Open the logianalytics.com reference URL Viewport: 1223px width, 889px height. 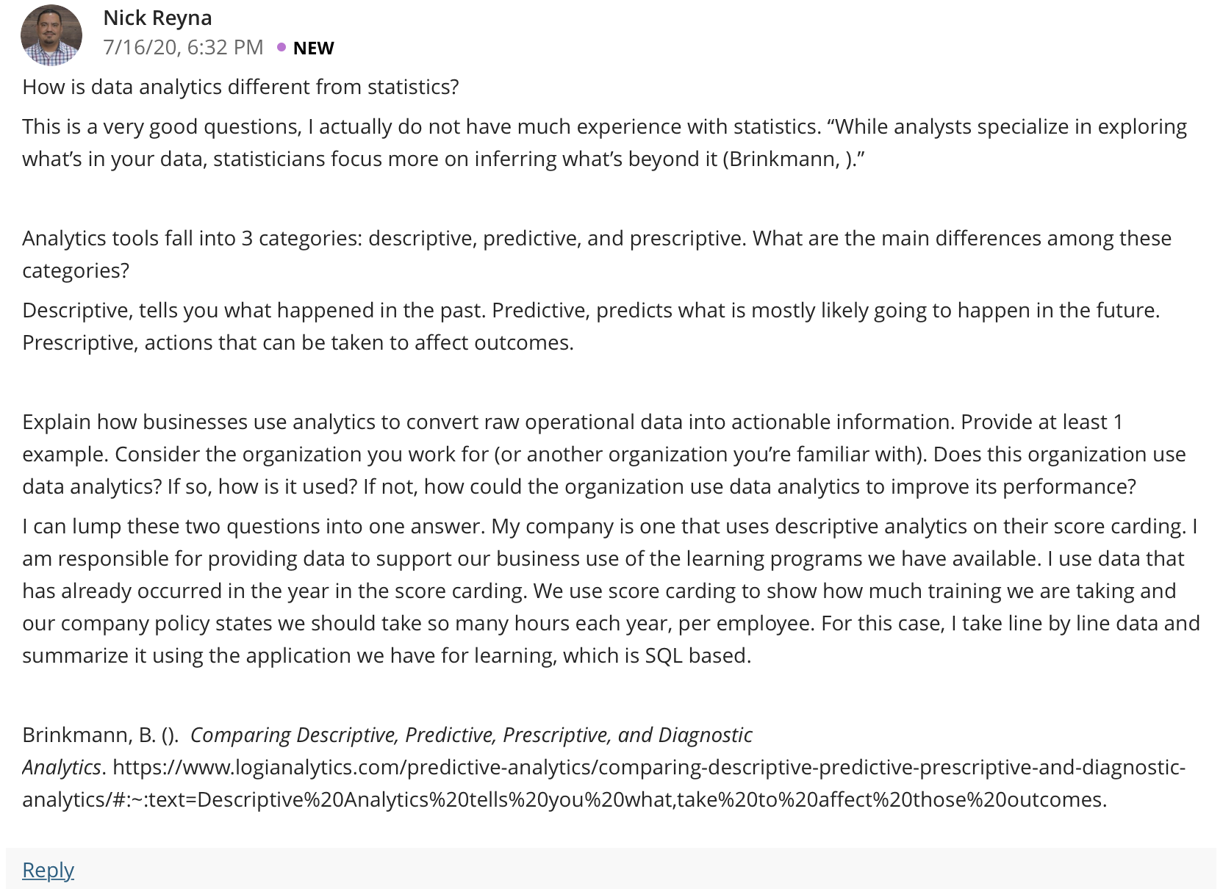(603, 783)
